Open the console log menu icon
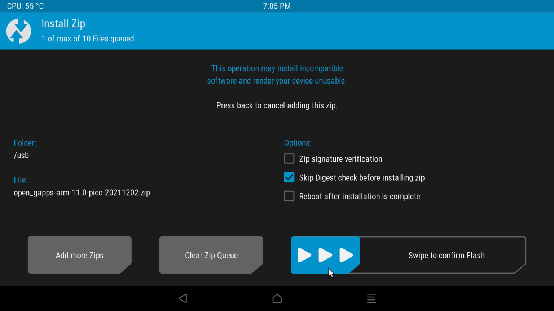Image resolution: width=554 pixels, height=311 pixels. (x=371, y=298)
